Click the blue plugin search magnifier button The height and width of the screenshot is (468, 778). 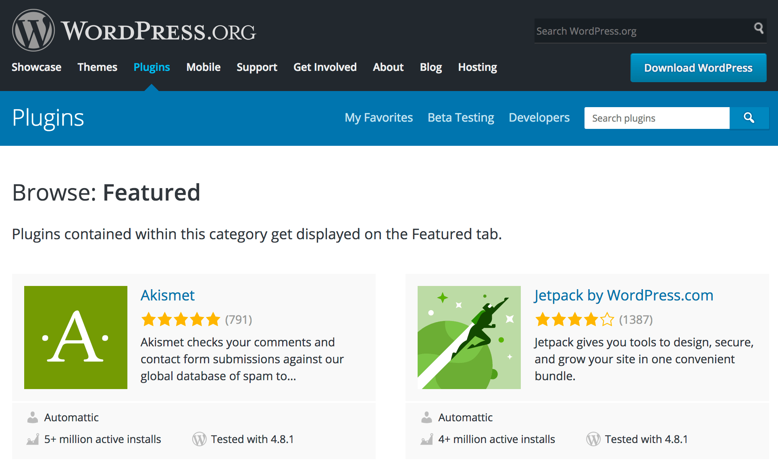[749, 118]
